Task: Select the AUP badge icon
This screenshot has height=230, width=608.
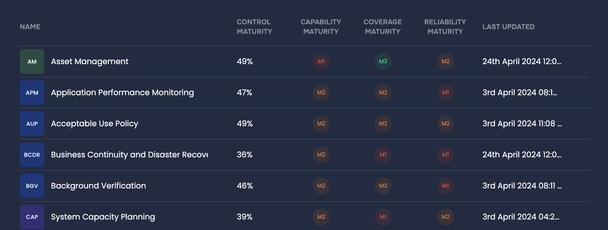Action: [x=32, y=124]
